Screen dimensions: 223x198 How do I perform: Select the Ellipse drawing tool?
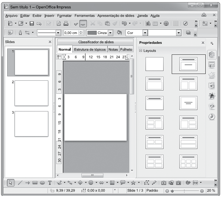pos(42,183)
